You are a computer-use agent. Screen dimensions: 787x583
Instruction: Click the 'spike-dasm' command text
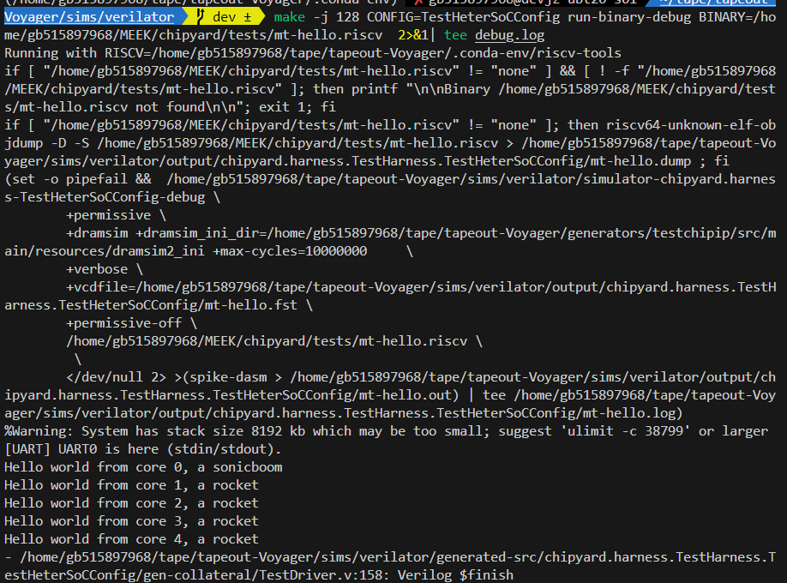point(228,377)
